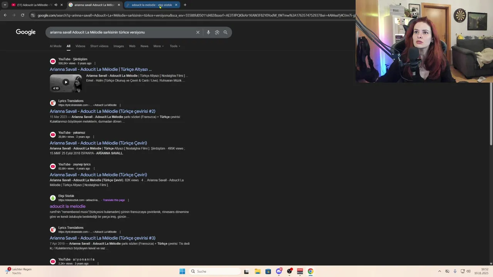The width and height of the screenshot is (493, 277).
Task: Start voice search with microphone icon
Action: coord(208,32)
